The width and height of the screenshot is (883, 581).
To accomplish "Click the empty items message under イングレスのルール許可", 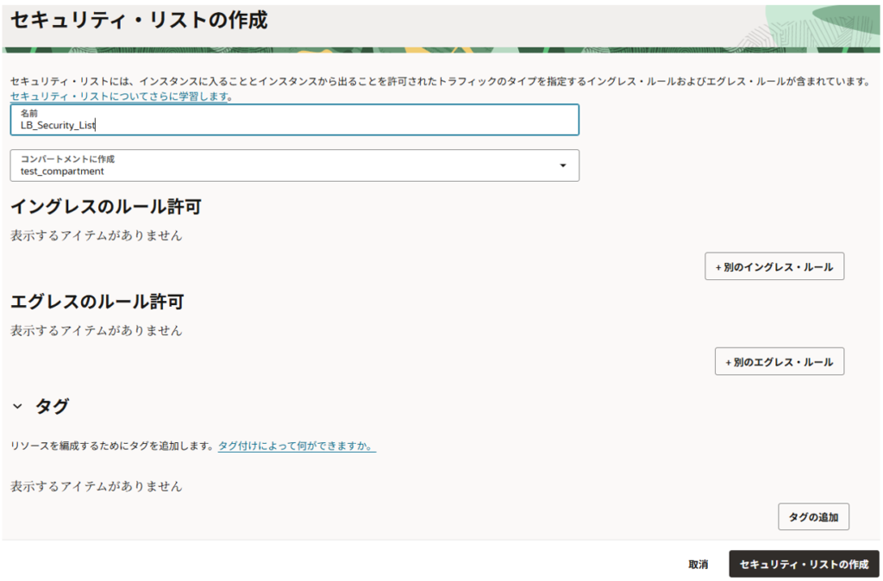I will click(96, 235).
